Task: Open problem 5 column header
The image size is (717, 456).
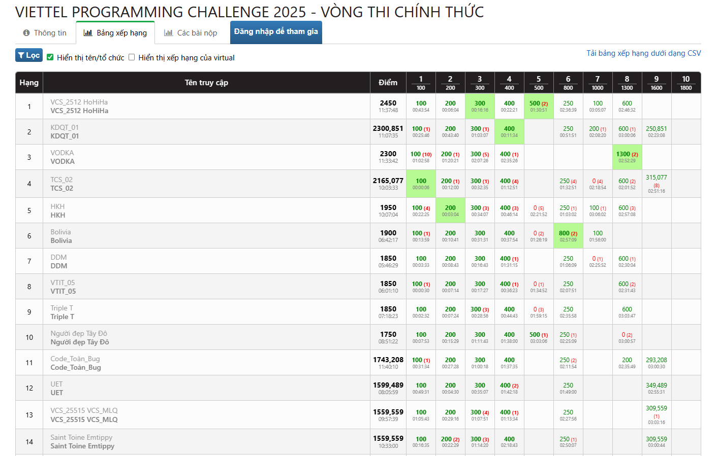Action: 539,83
